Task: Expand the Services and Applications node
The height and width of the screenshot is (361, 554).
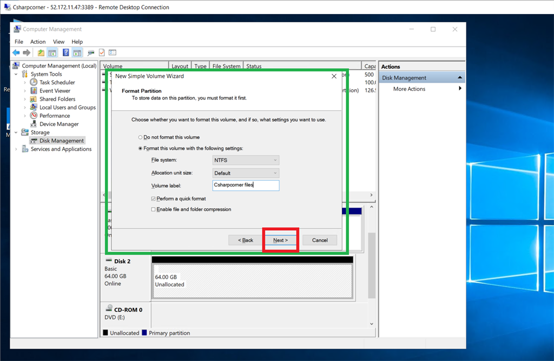Action: [15, 149]
